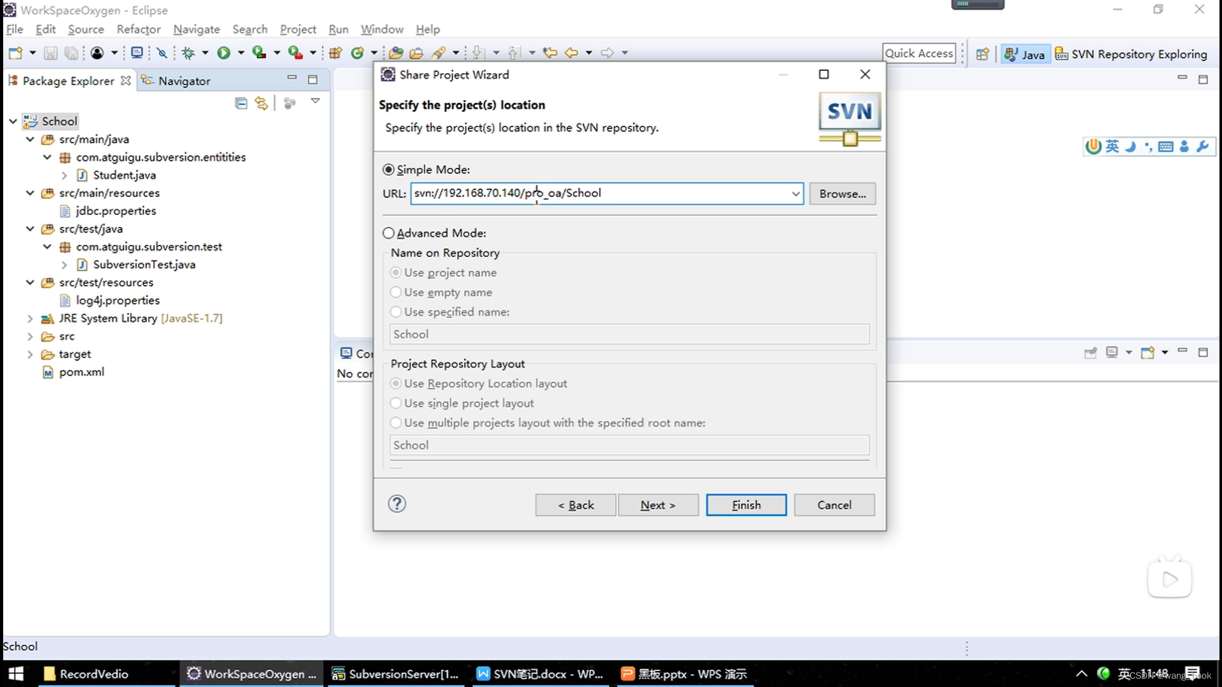1222x687 pixels.
Task: Open the New wizard dropdown arrow
Action: [x=32, y=53]
